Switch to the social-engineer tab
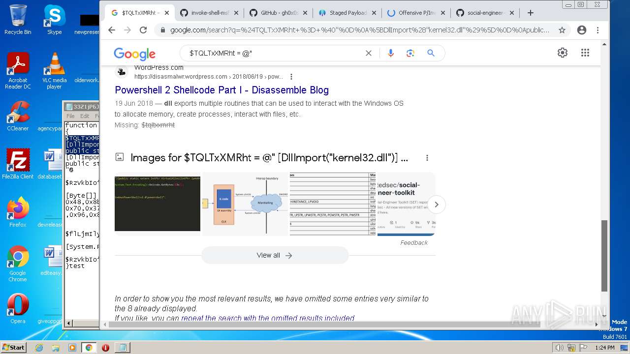Image resolution: width=630 pixels, height=354 pixels. 485,13
